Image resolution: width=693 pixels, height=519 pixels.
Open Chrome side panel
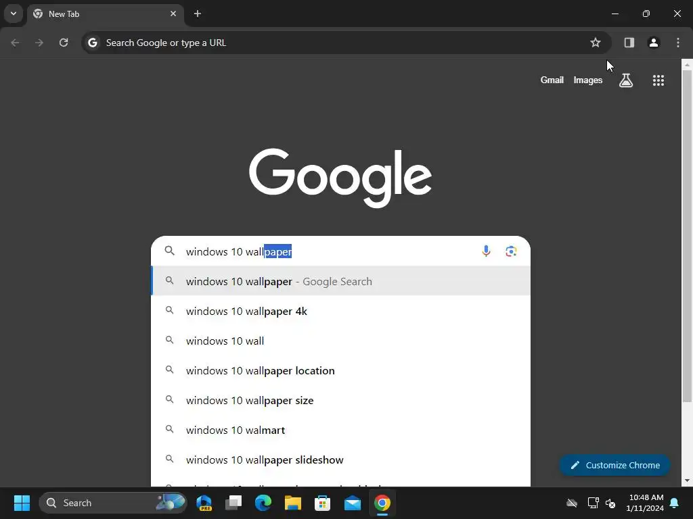point(629,43)
